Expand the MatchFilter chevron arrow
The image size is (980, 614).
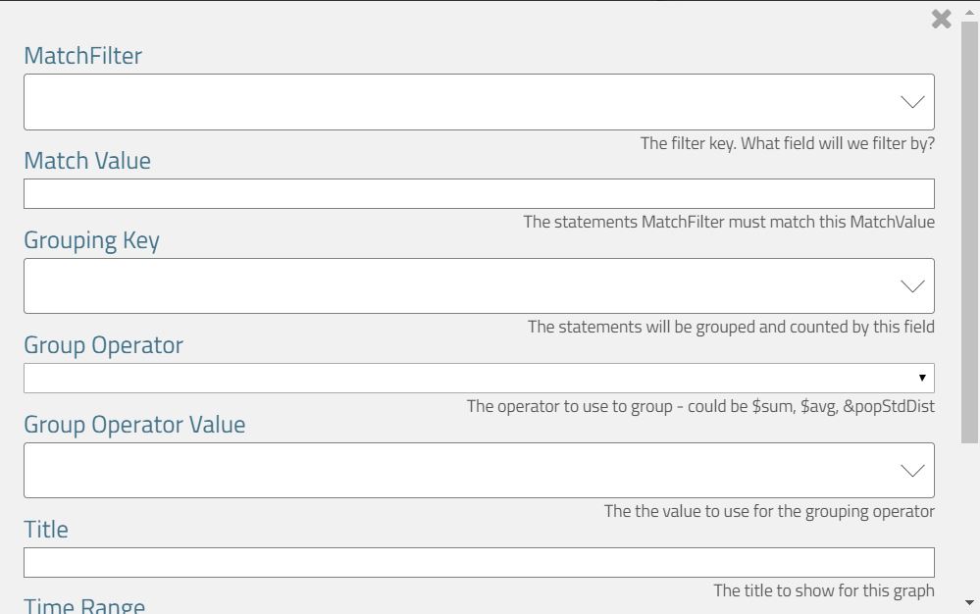pyautogui.click(x=912, y=102)
